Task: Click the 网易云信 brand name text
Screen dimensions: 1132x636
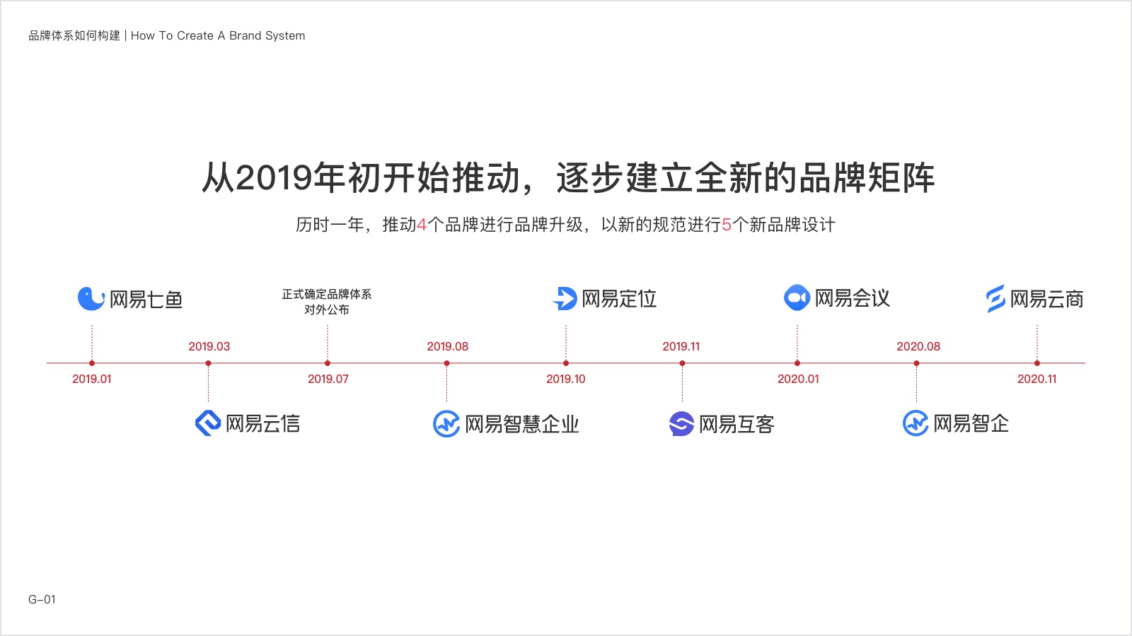Action: tap(263, 423)
